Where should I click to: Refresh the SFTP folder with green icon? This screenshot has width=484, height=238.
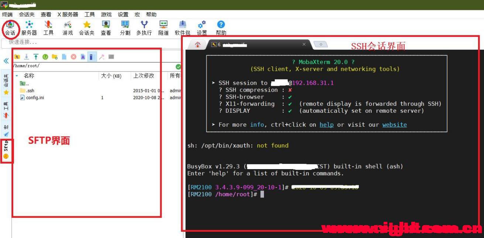pyautogui.click(x=45, y=57)
